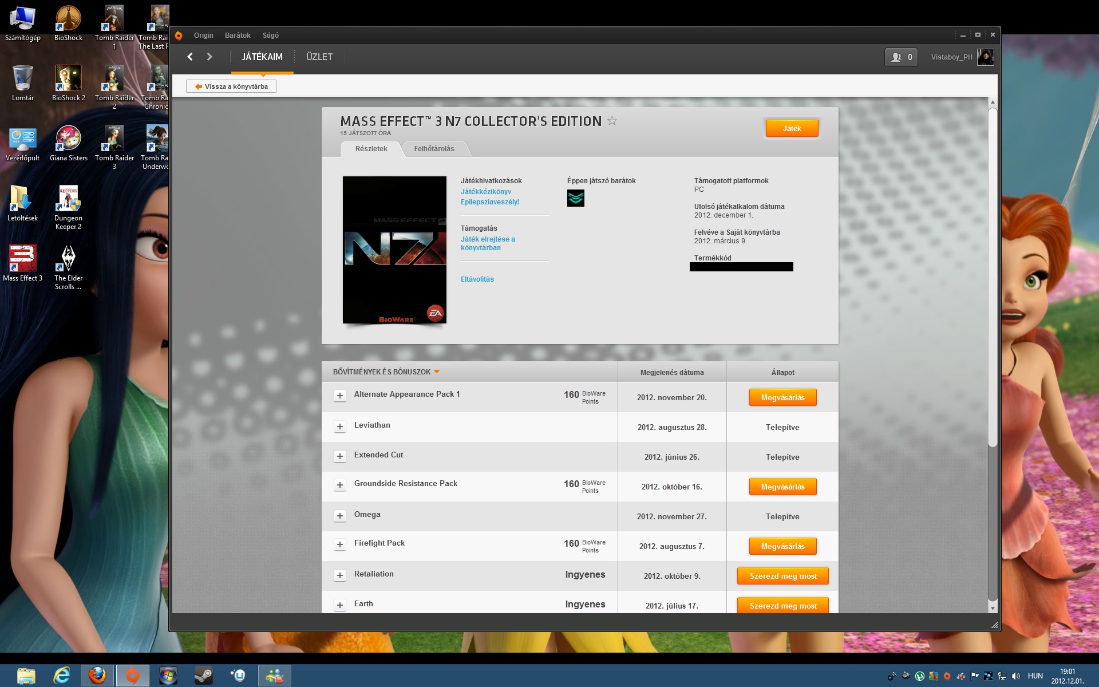The image size is (1099, 687).
Task: Click Játék elrejtése a könyvtárban link
Action: [488, 243]
